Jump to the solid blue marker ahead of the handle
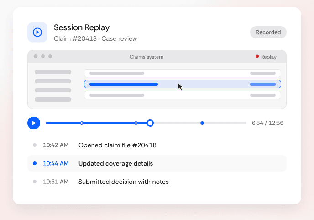This screenshot has height=220, width=314. click(202, 123)
